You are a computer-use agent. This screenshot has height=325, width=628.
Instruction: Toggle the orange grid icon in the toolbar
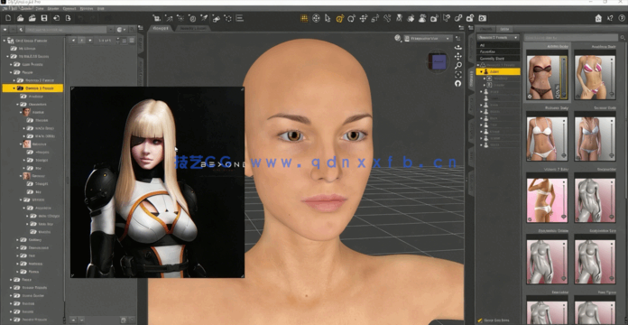[x=304, y=18]
